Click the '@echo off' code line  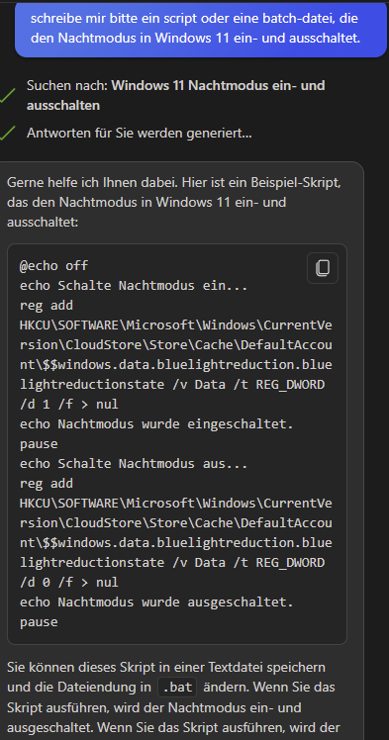click(x=53, y=266)
